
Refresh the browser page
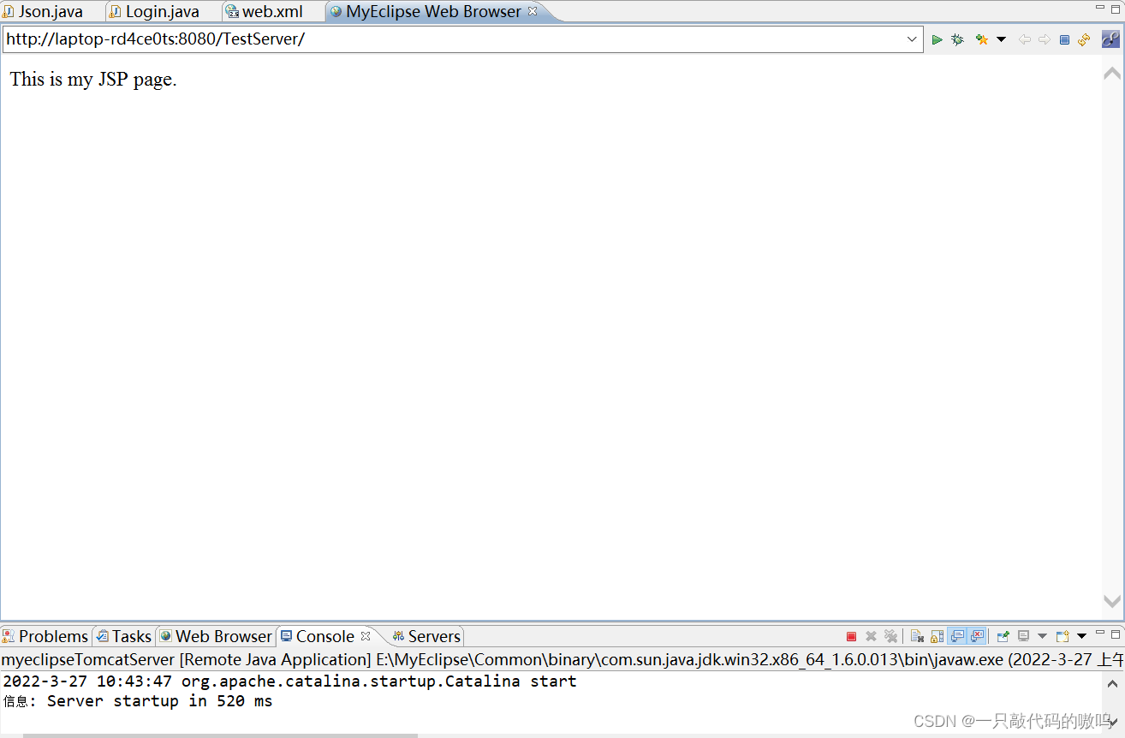[1085, 39]
